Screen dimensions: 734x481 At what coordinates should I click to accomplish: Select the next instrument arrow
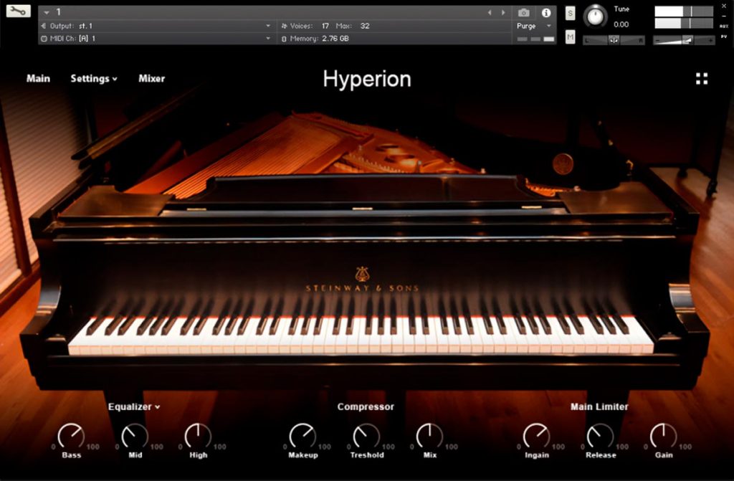tap(503, 13)
